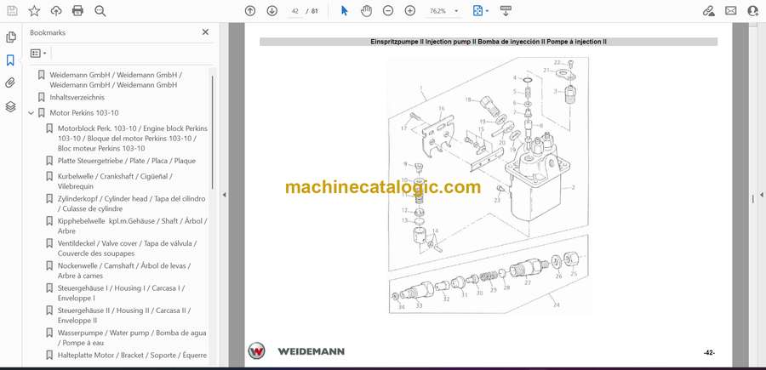Viewport: 766px width, 370px height.
Task: Zoom out with the minus button
Action: 388,11
